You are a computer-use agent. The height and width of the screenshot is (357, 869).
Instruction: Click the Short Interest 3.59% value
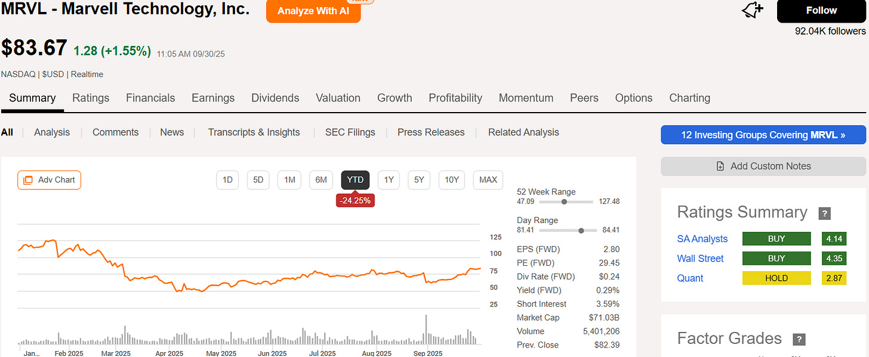[606, 304]
